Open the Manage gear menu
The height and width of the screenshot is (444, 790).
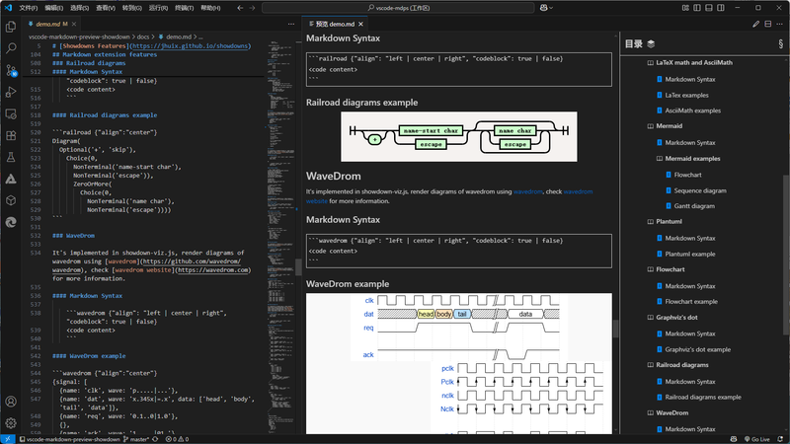click(x=11, y=423)
